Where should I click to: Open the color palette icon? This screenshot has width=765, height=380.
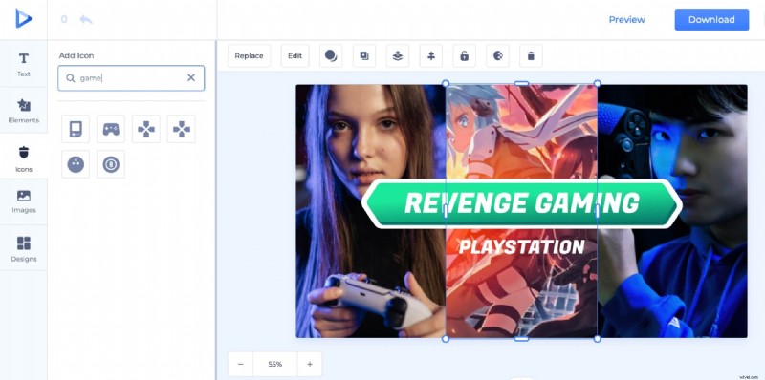pos(497,56)
